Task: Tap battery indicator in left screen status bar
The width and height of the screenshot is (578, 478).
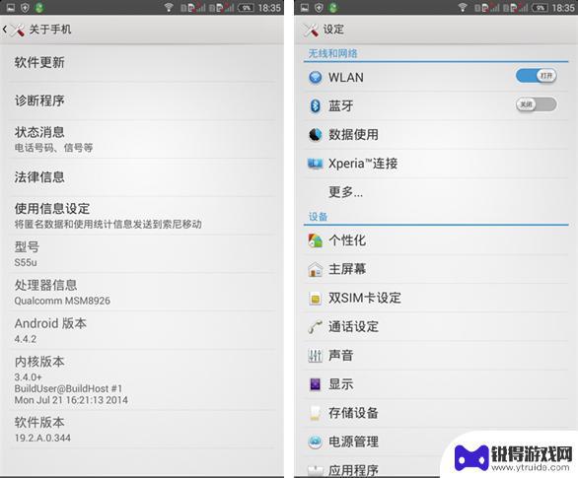Action: click(x=246, y=7)
